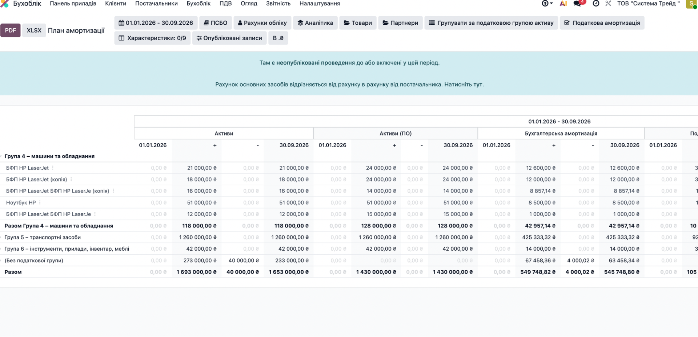
Task: Export the report with the XLSX button
Action: pyautogui.click(x=34, y=30)
